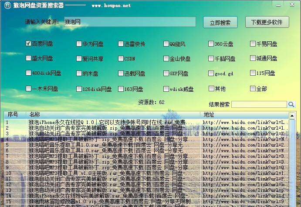Click the search magnifier icon beside 结果搜索
The image size is (301, 207).
291,104
